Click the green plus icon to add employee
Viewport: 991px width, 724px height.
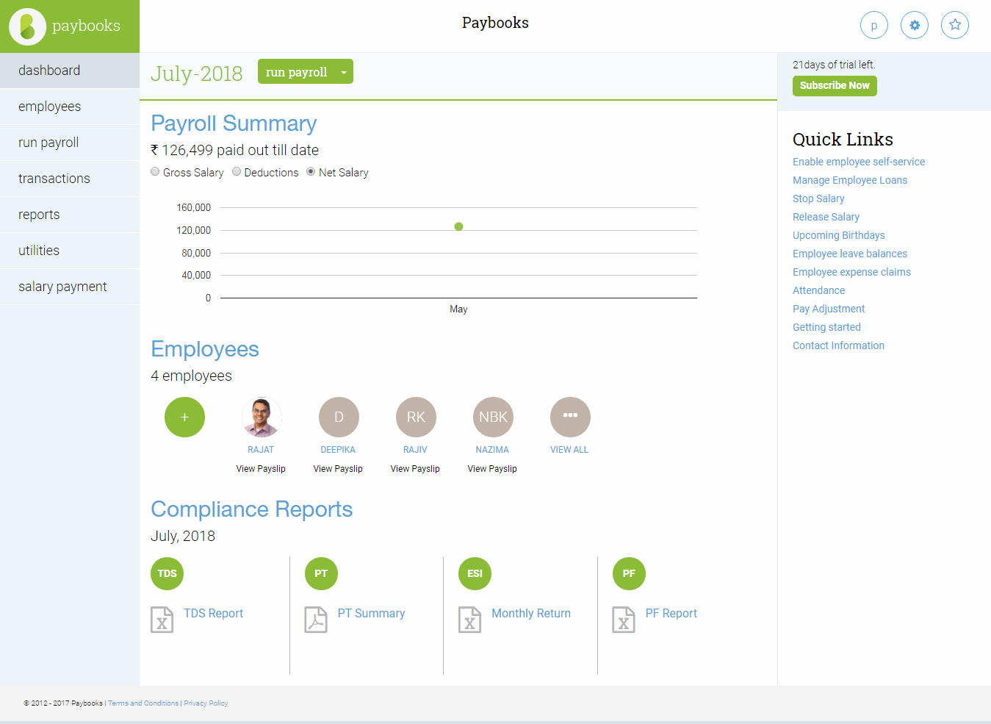pos(184,417)
